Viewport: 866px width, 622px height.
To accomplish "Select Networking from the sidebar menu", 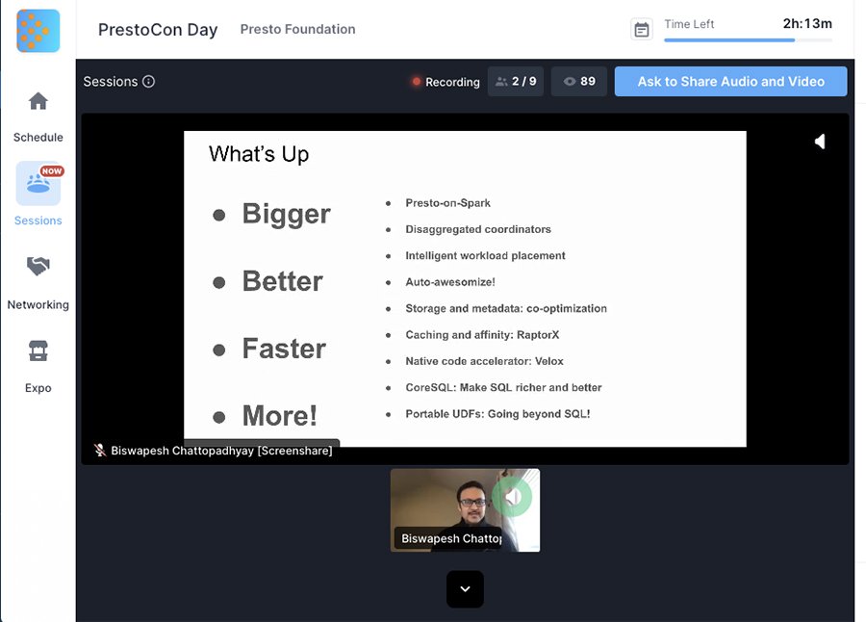I will click(x=38, y=304).
